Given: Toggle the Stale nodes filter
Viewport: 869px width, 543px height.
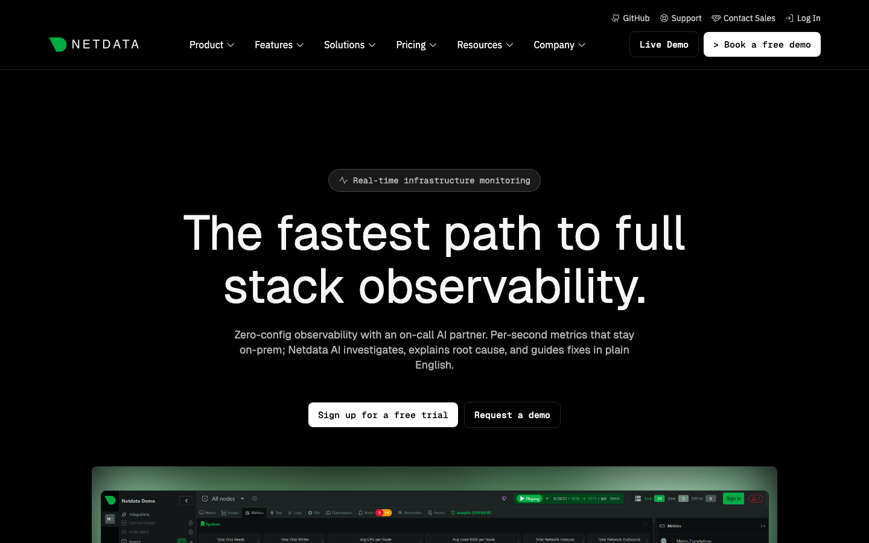Looking at the screenshot, I should (x=683, y=498).
